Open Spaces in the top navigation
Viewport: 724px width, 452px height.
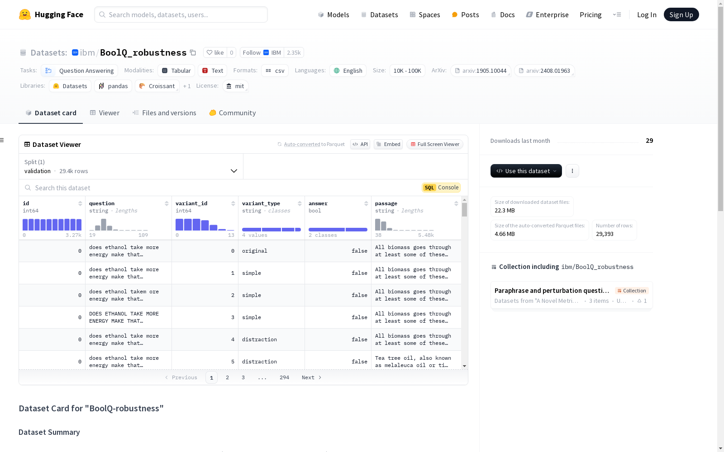(x=425, y=14)
